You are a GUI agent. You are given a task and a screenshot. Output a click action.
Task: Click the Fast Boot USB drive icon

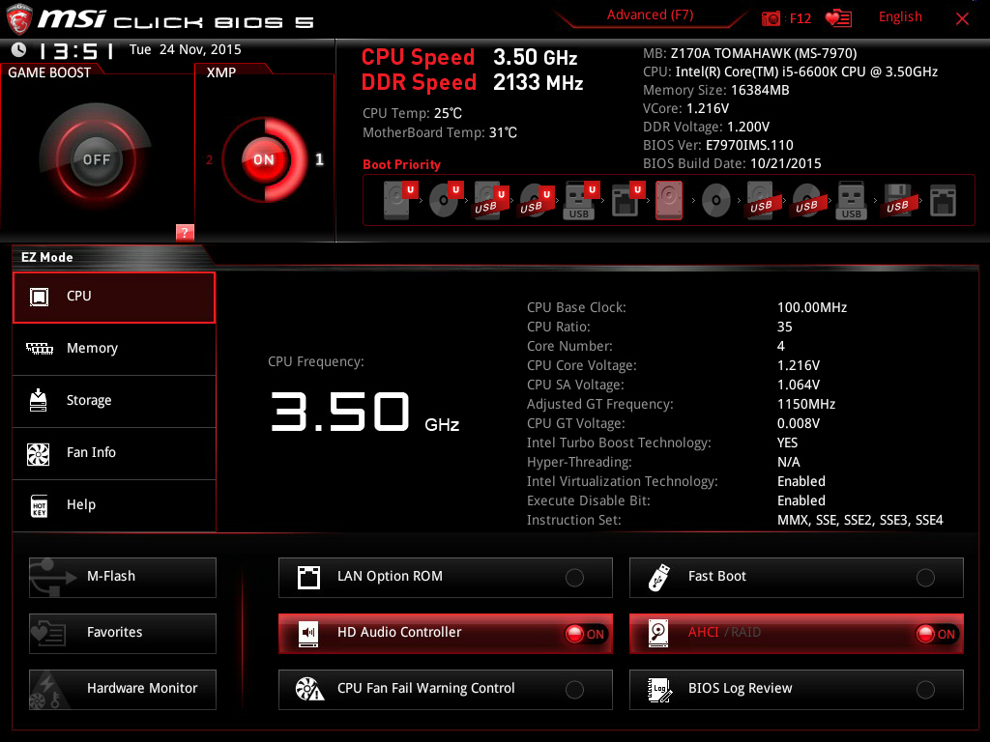[658, 578]
